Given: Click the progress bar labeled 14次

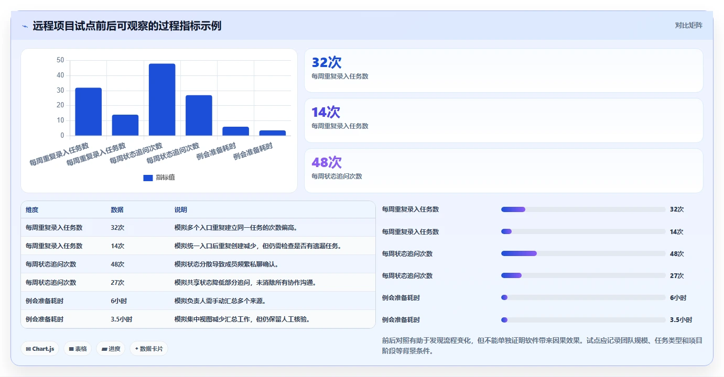Looking at the screenshot, I should tap(583, 231).
